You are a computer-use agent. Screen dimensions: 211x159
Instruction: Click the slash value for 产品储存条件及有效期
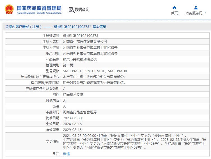point(64,89)
